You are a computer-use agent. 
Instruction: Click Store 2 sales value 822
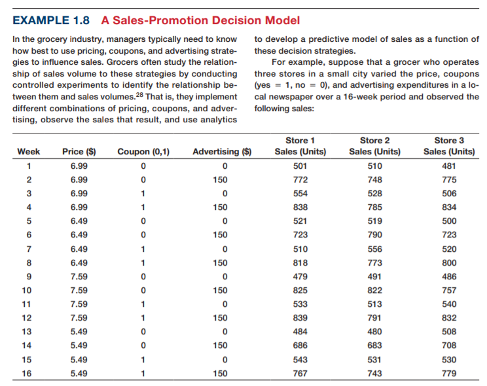(374, 290)
